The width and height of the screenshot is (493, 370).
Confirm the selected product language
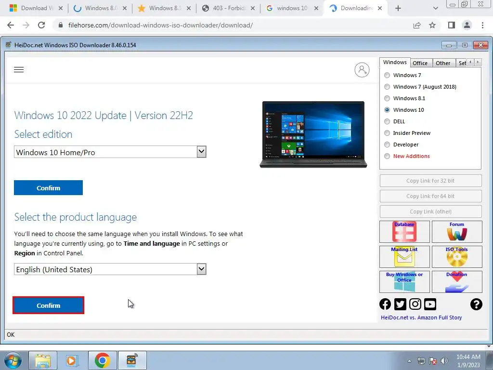click(49, 305)
